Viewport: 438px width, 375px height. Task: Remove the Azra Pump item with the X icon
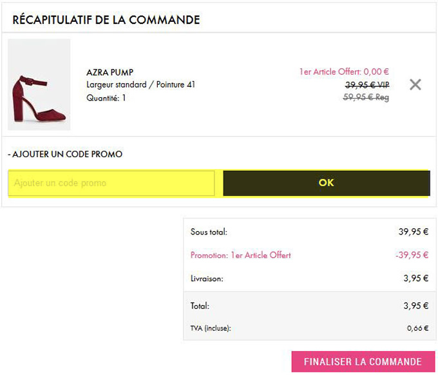click(415, 84)
